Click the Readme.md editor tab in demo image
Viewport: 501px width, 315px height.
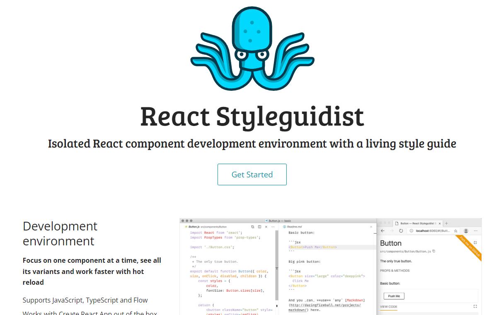click(x=292, y=227)
